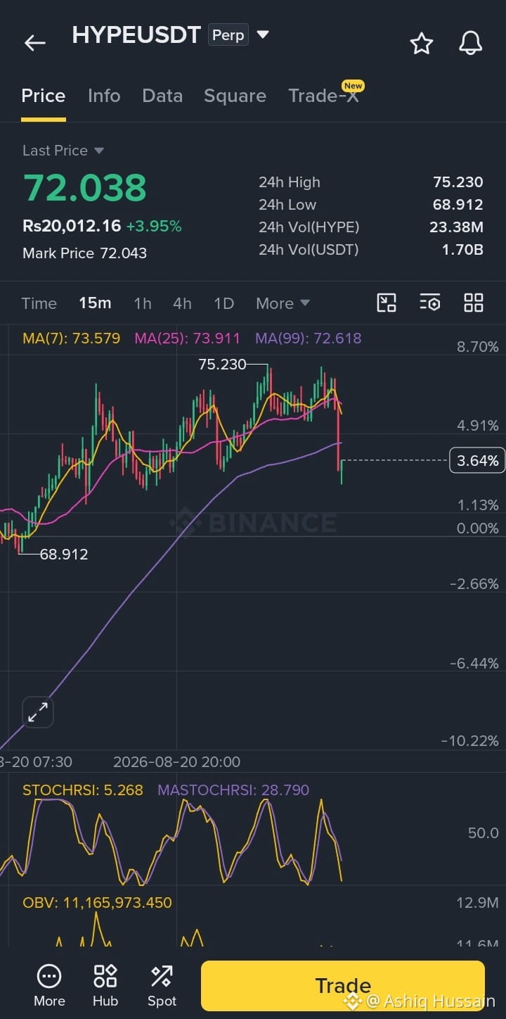Switch to the Price tab

(x=44, y=96)
